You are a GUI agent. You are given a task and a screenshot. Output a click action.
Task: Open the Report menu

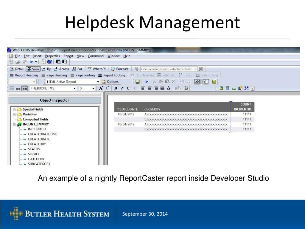point(69,56)
